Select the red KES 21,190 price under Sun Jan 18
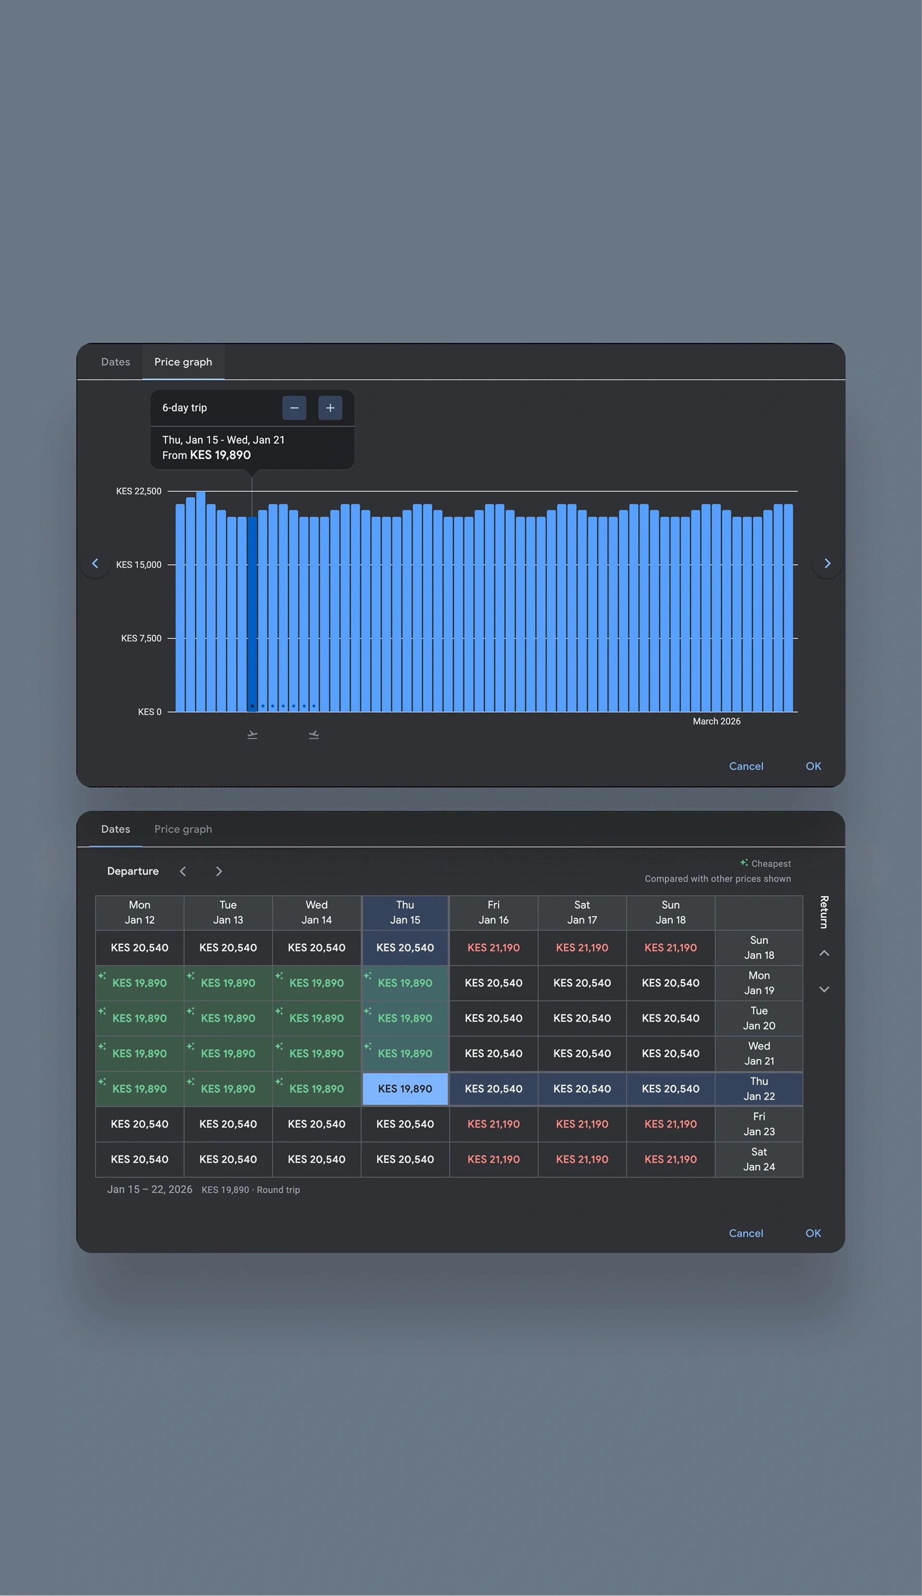 [x=670, y=948]
